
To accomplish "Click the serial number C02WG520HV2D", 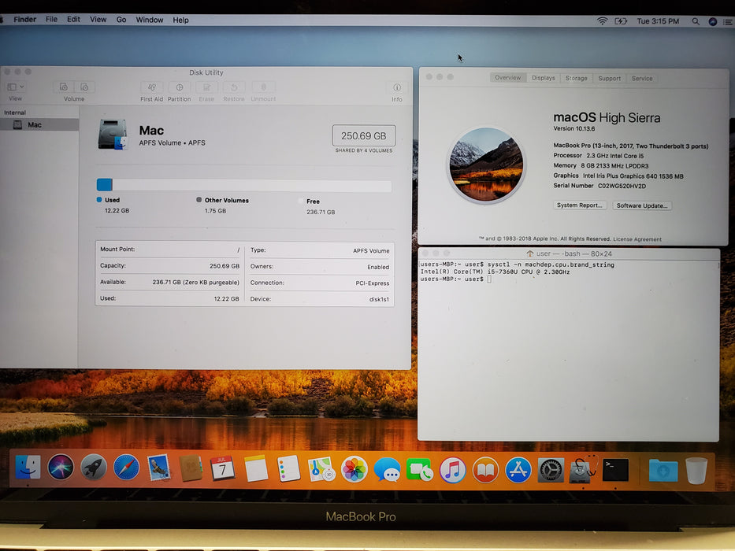I will tap(622, 186).
